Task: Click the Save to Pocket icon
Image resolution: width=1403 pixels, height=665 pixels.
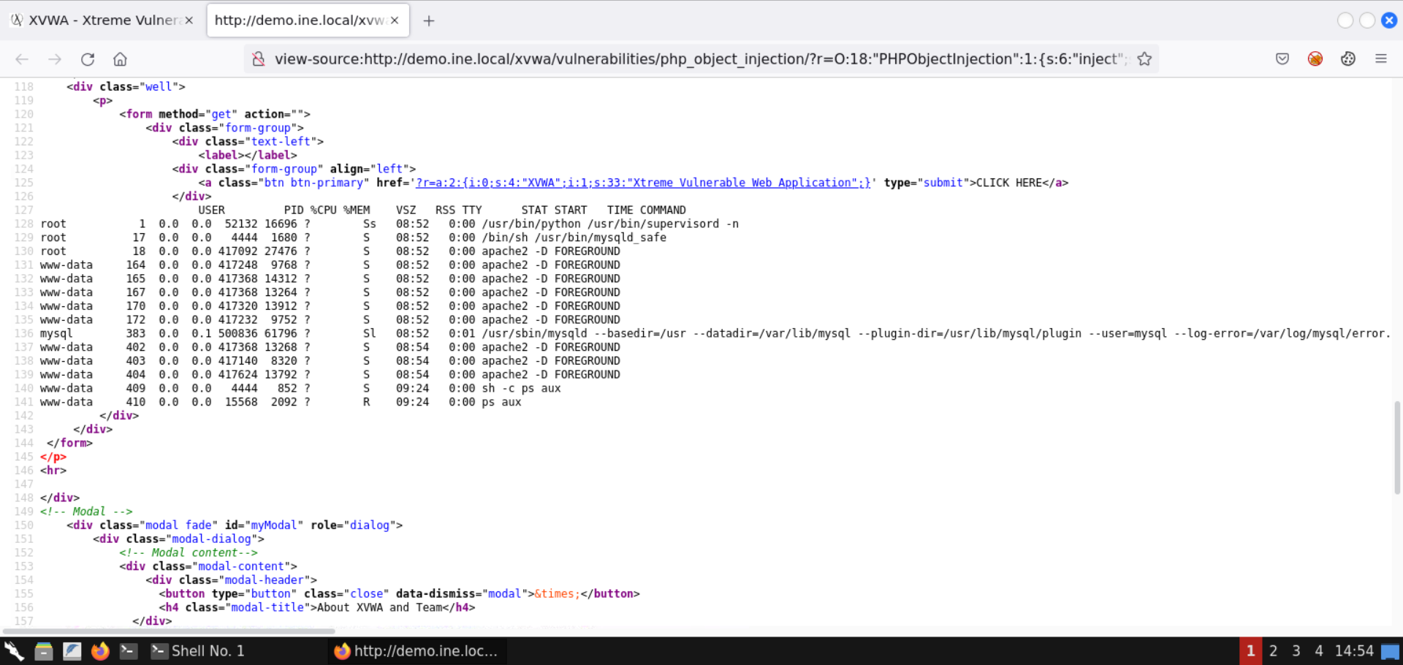Action: point(1282,59)
